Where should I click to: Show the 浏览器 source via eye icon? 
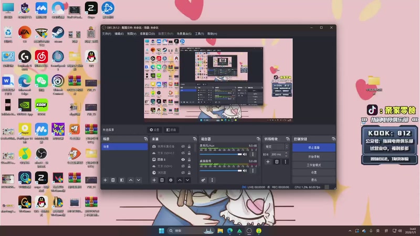[183, 173]
